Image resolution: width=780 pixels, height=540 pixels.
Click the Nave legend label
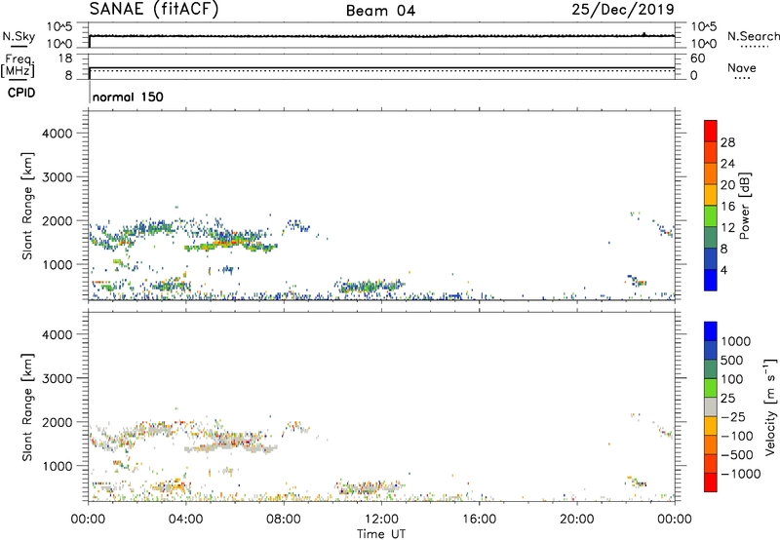click(742, 68)
